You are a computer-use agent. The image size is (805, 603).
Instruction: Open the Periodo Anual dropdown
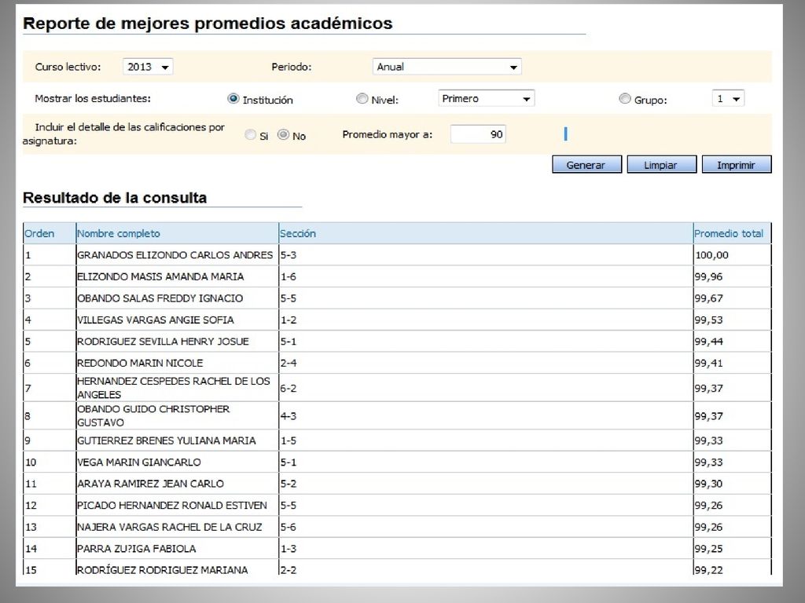click(447, 67)
